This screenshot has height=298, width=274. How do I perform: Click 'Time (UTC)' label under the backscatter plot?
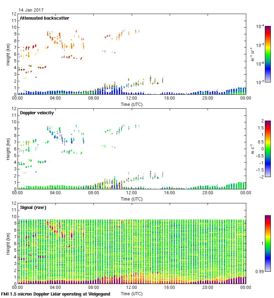tap(132, 104)
